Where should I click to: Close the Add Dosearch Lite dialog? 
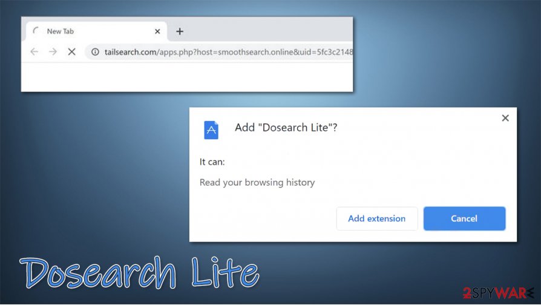[x=505, y=118]
